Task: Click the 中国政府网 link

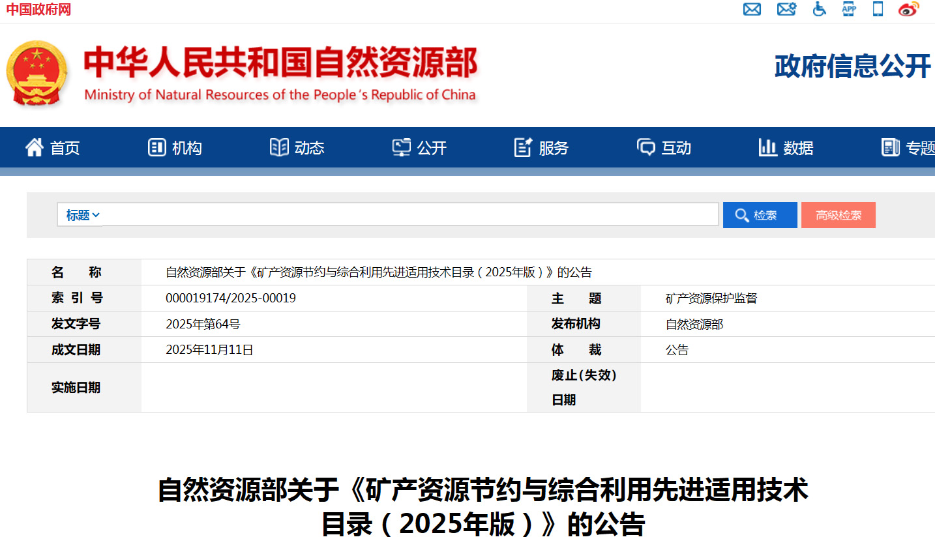Action: click(x=38, y=10)
